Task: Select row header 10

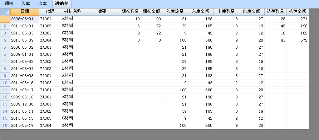Action: point(5,83)
